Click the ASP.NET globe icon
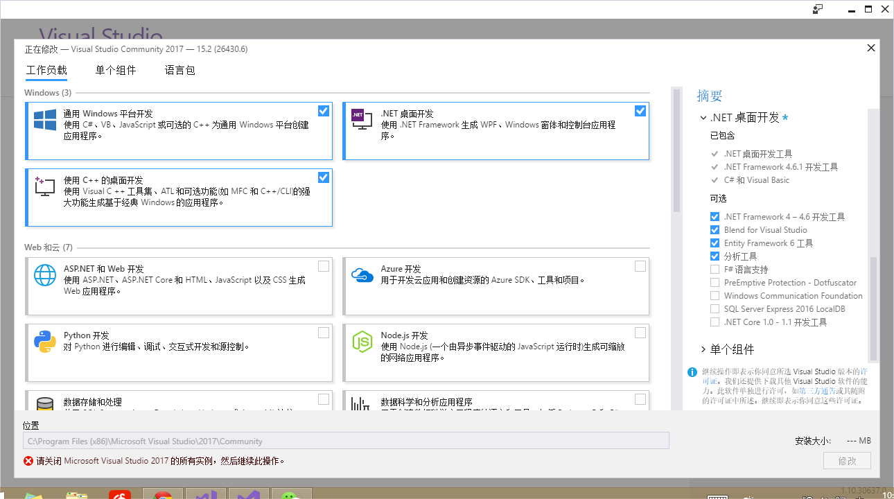 pyautogui.click(x=45, y=275)
